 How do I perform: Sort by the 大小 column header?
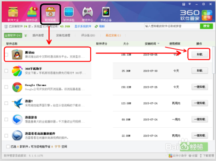(126, 44)
